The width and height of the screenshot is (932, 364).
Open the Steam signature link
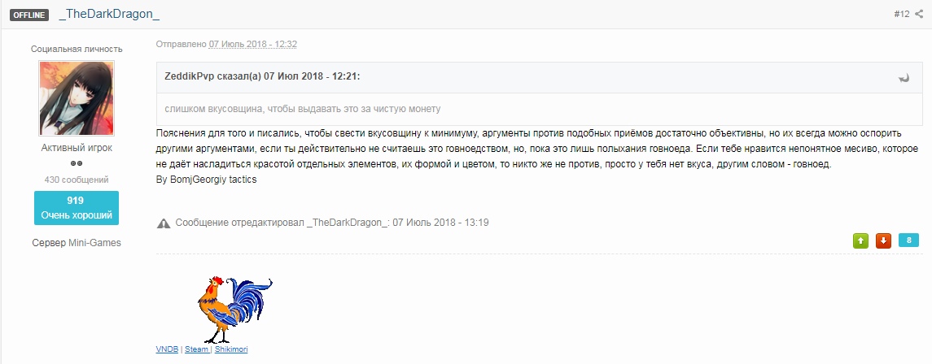[x=196, y=349]
